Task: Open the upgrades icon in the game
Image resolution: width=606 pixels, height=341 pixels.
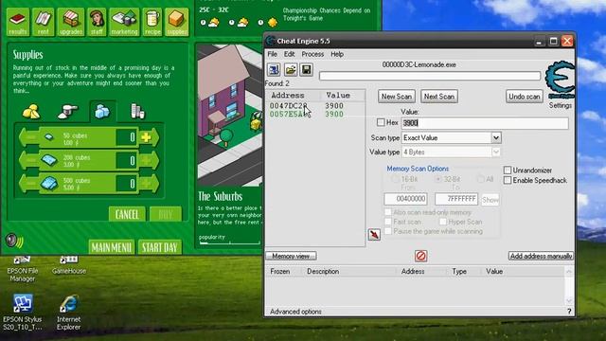Action: coord(71,22)
